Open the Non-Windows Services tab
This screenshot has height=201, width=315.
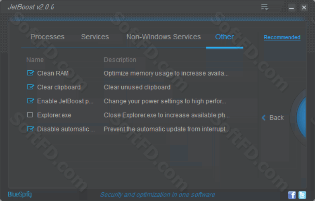163,37
